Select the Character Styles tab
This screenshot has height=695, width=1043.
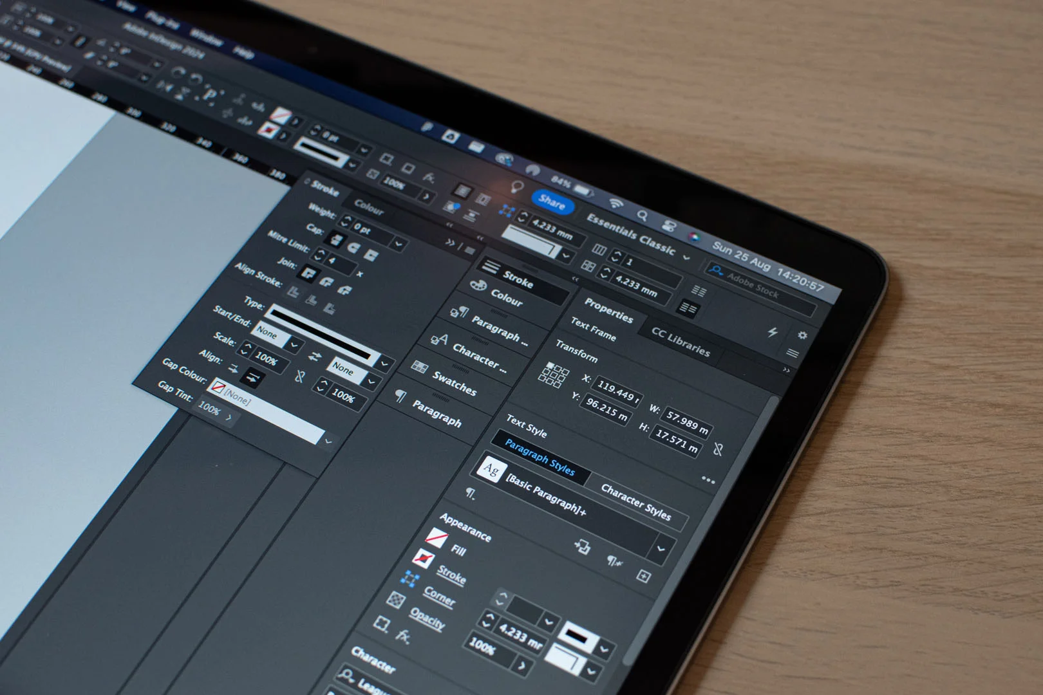coord(635,502)
